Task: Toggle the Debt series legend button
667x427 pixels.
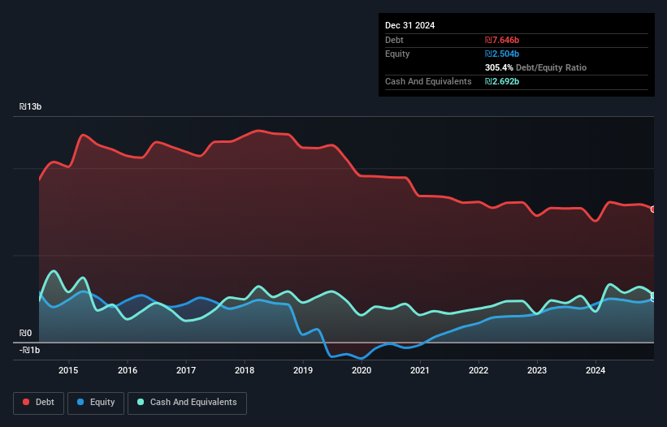Action: [38, 403]
